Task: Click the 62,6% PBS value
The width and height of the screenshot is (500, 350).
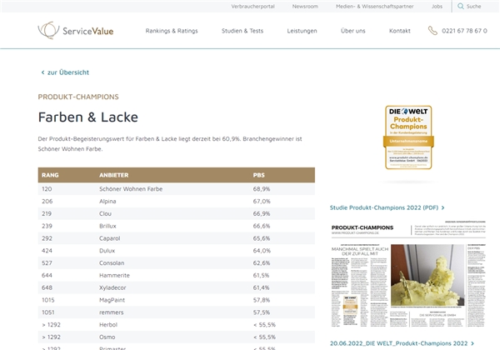Action: (262, 263)
